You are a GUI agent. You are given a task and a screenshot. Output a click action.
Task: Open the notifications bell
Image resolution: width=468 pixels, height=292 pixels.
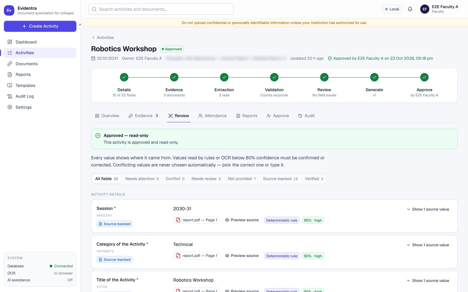click(410, 9)
